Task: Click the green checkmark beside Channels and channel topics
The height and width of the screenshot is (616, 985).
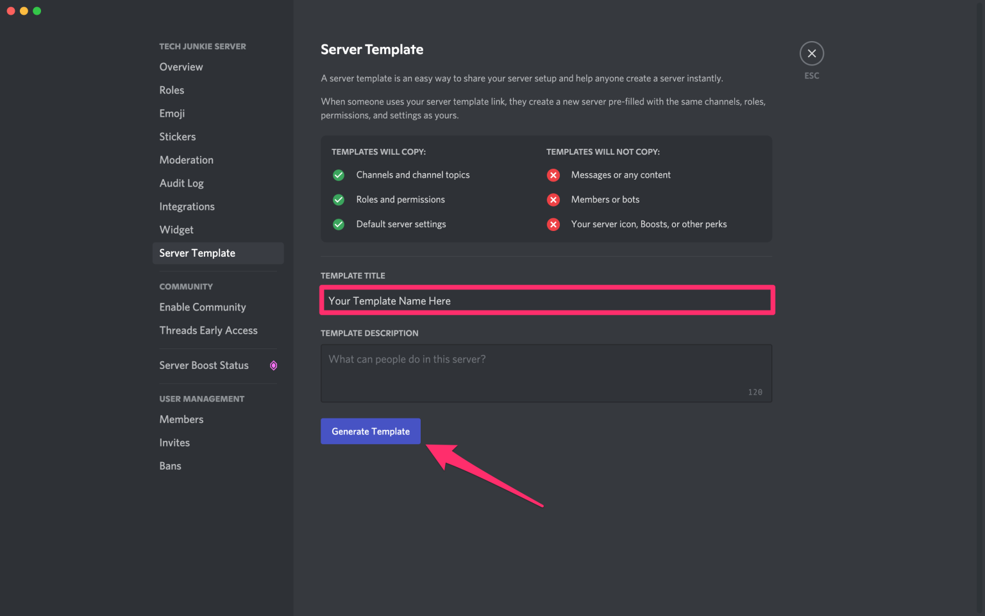Action: [339, 175]
